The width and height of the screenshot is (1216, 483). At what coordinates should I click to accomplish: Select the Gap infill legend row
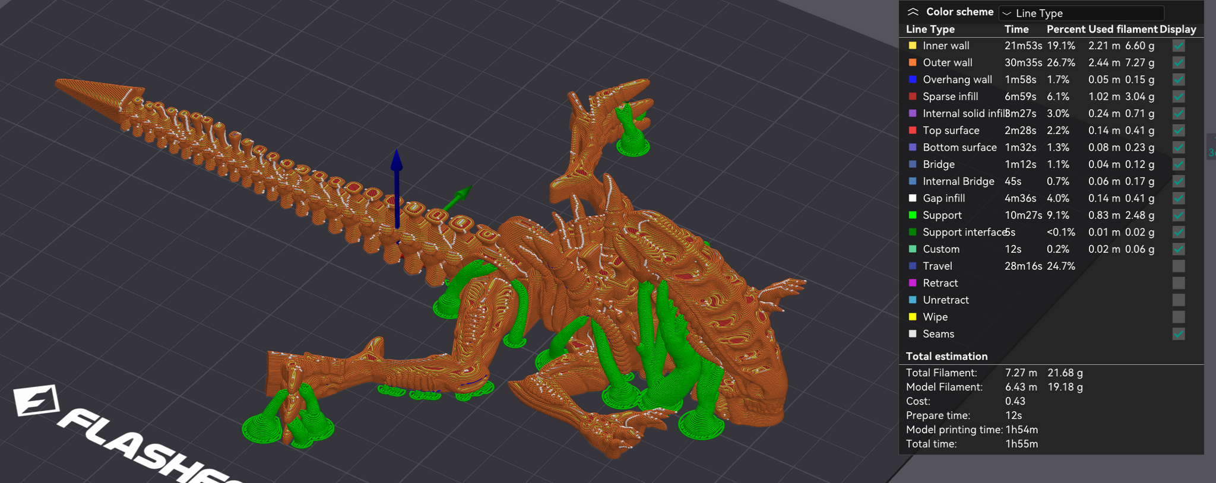[x=943, y=198]
